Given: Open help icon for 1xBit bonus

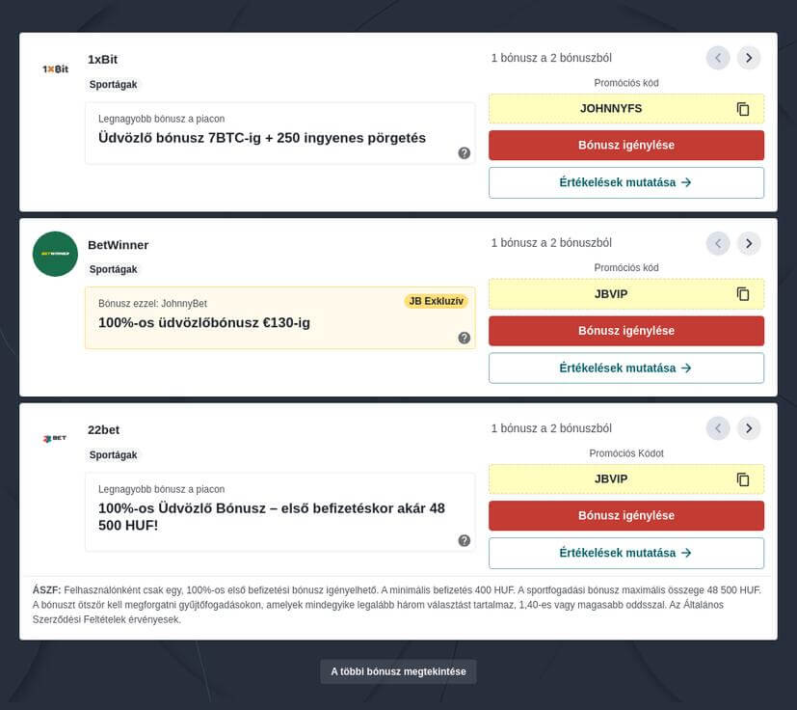Looking at the screenshot, I should (464, 152).
